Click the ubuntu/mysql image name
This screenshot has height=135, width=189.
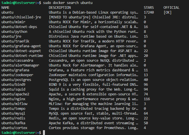coord(13,113)
